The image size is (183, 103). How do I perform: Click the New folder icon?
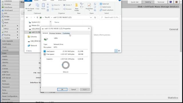(77, 5)
